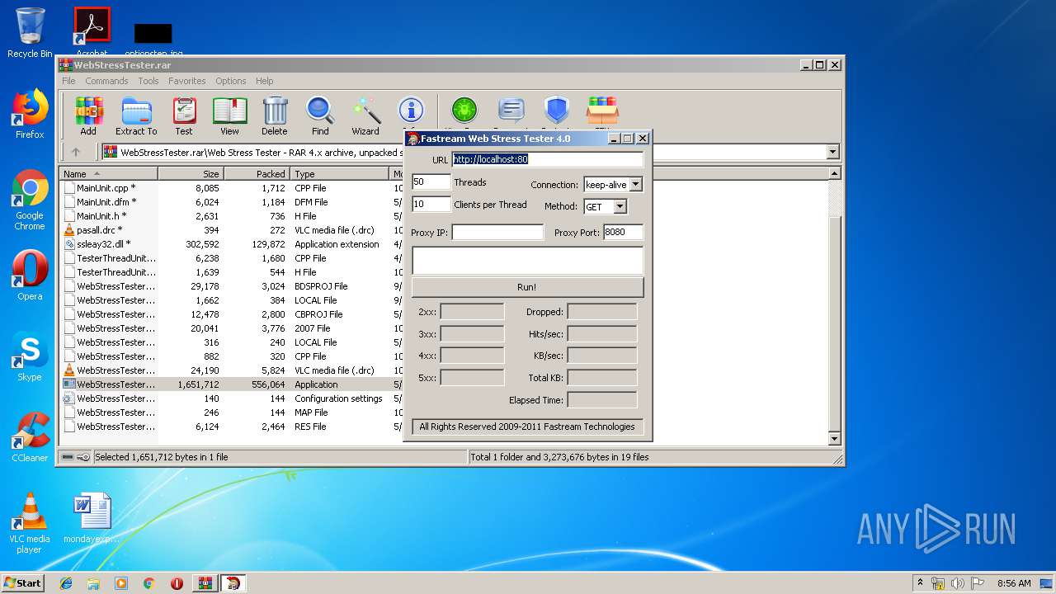This screenshot has height=594, width=1056.
Task: Click Internet Explorer icon in taskbar
Action: coord(66,583)
